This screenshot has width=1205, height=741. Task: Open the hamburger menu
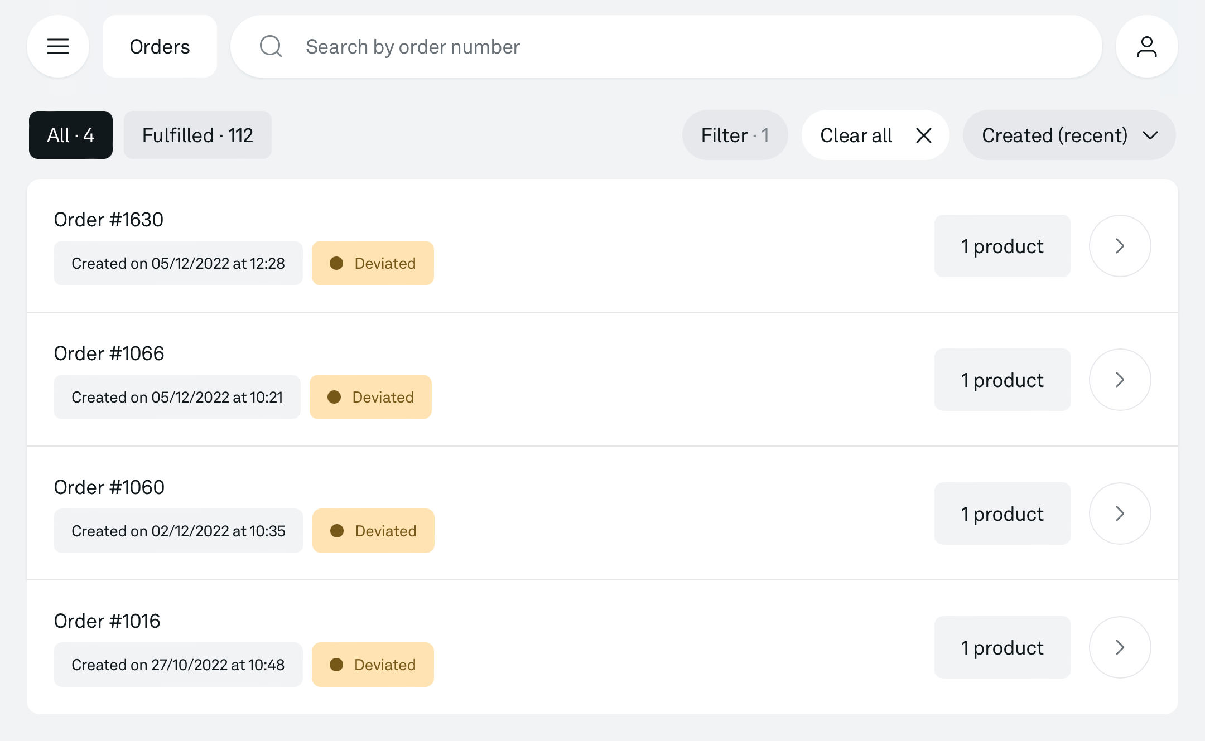point(58,46)
